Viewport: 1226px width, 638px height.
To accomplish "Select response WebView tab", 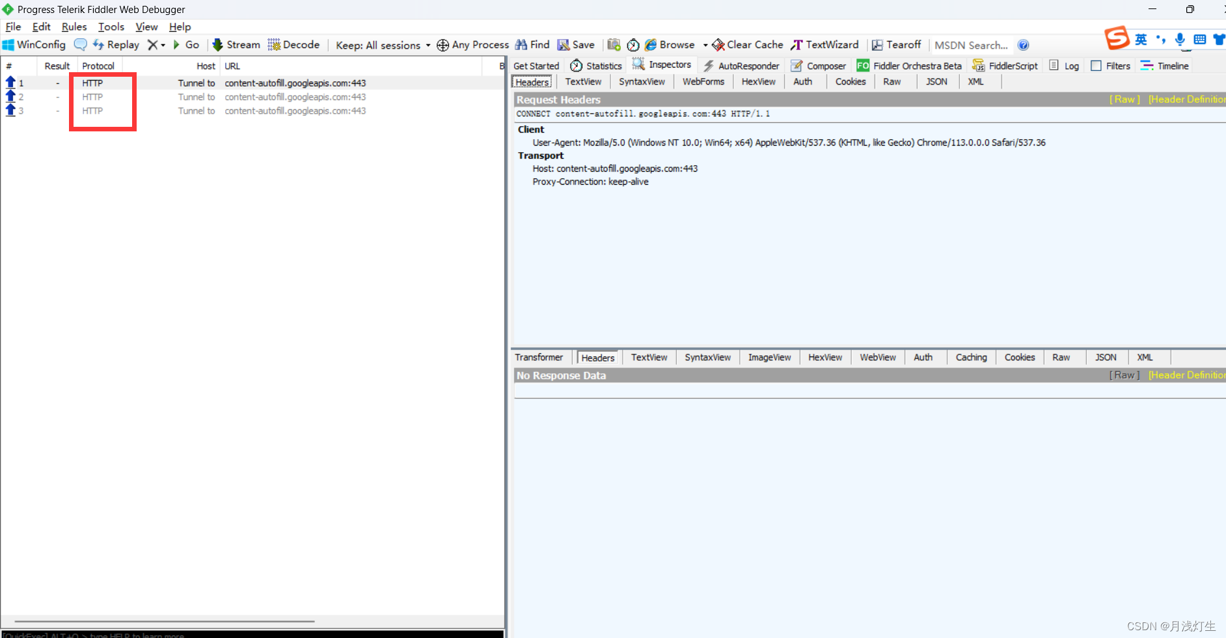I will click(878, 357).
